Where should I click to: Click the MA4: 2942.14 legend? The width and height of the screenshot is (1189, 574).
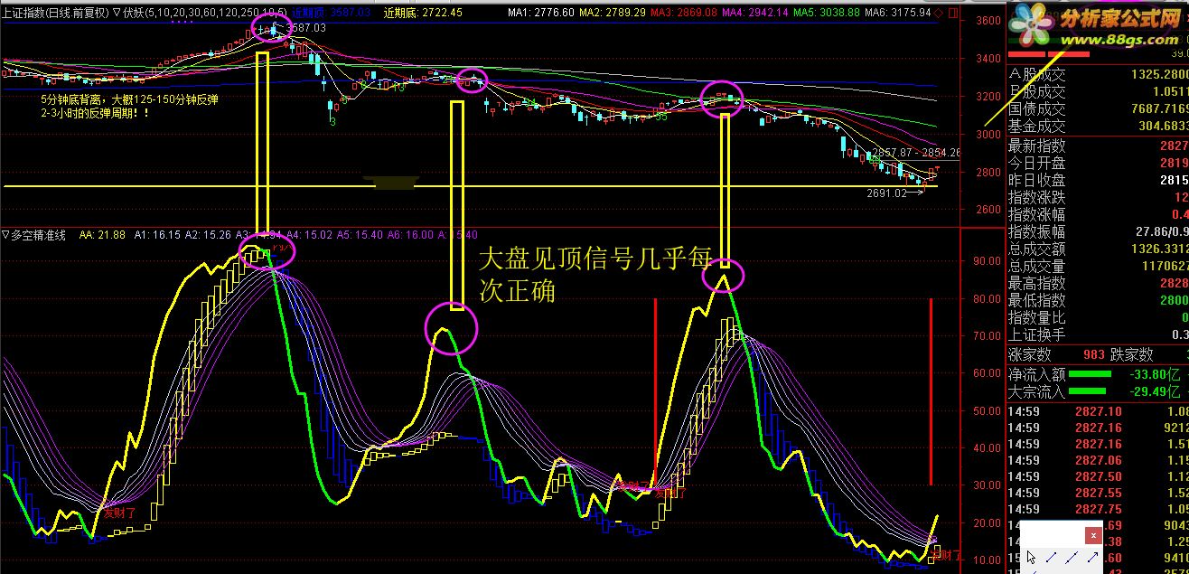tap(754, 13)
